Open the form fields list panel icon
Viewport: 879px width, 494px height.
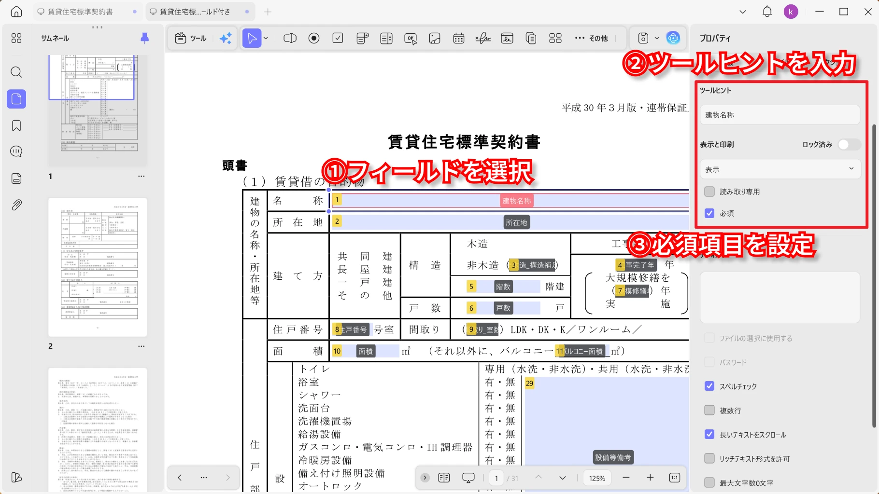click(x=16, y=178)
